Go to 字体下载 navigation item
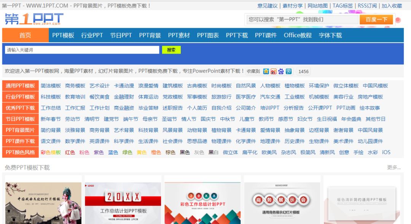This screenshot has height=224, width=411. pos(330,35)
